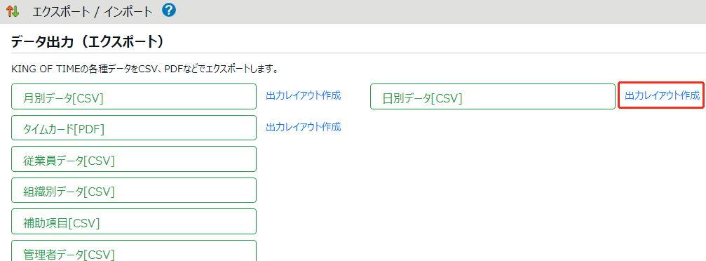706x261 pixels.
Task: Select the データ出力(エクスポート) section heading
Action: [86, 42]
